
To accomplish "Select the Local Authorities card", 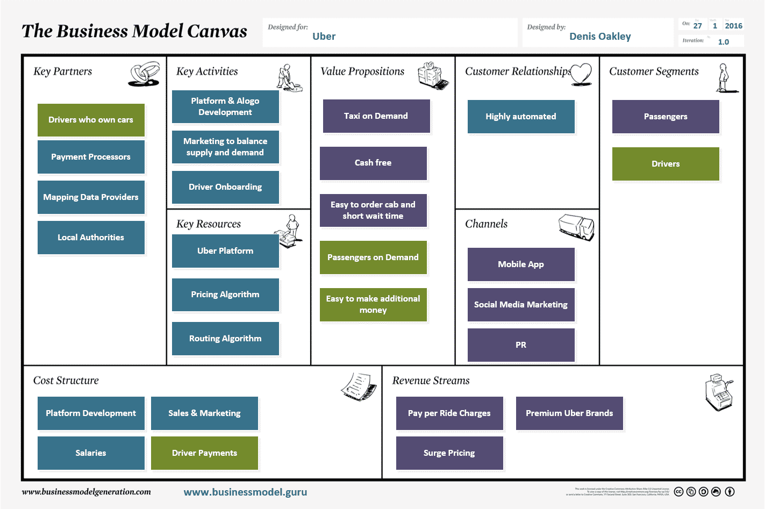I will pos(91,238).
